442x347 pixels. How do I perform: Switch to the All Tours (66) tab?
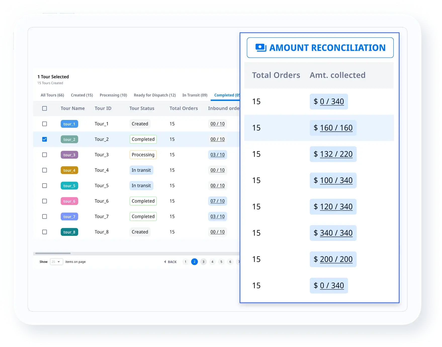click(x=52, y=95)
